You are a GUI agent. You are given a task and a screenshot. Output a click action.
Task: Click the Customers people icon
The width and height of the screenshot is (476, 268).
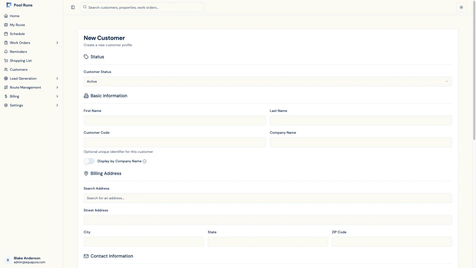[6, 69]
